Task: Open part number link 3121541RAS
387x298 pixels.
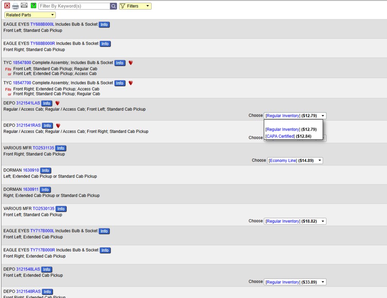Action: click(28, 125)
